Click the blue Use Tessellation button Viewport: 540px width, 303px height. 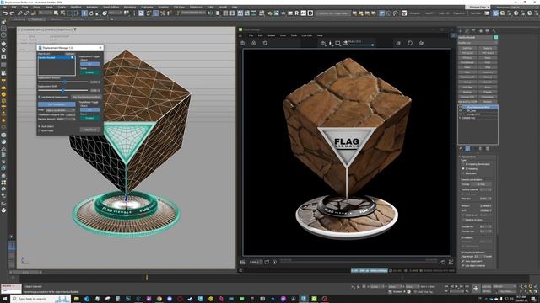tap(57, 104)
